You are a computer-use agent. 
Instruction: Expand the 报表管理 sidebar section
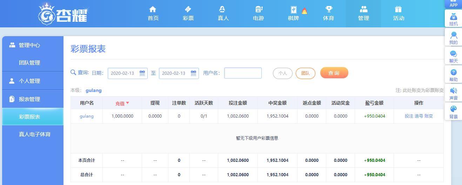tap(29, 99)
